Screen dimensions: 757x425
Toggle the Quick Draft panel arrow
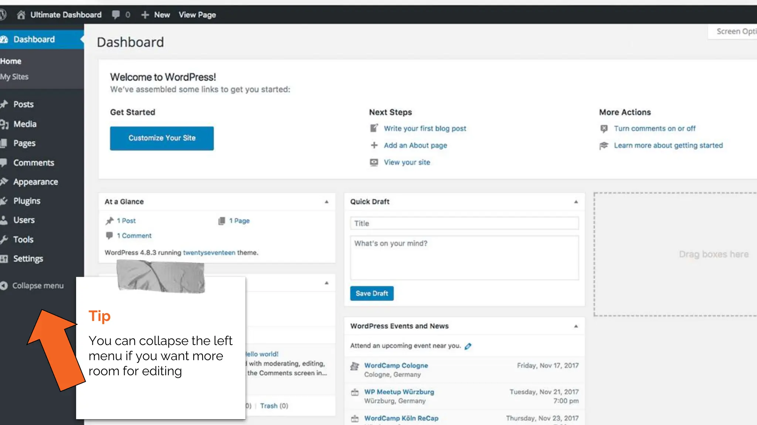pos(576,202)
